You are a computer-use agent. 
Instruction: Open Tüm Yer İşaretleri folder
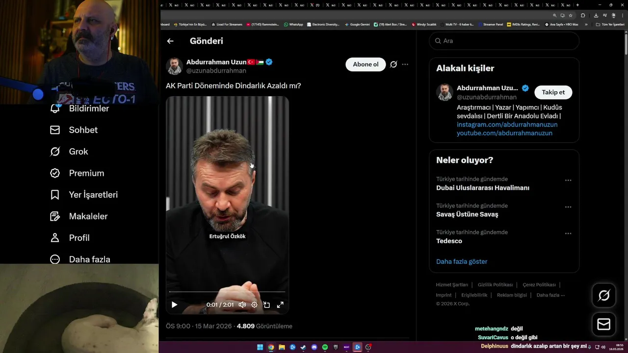pos(610,24)
